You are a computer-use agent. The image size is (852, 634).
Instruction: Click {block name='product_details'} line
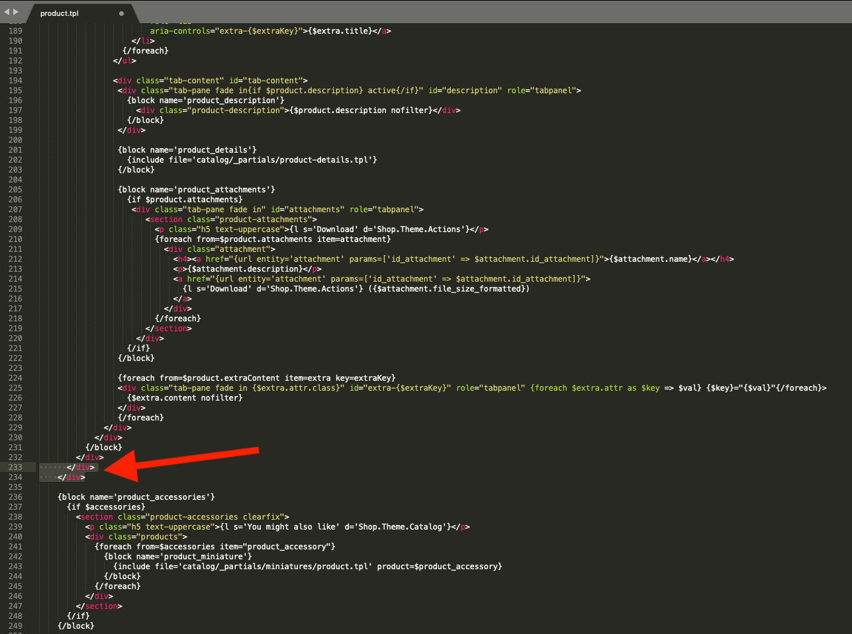click(x=187, y=150)
